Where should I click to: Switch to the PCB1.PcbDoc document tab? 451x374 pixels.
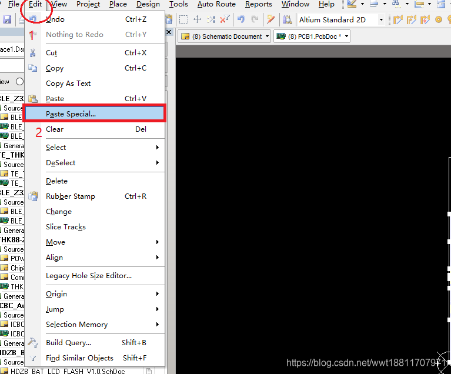(x=313, y=36)
